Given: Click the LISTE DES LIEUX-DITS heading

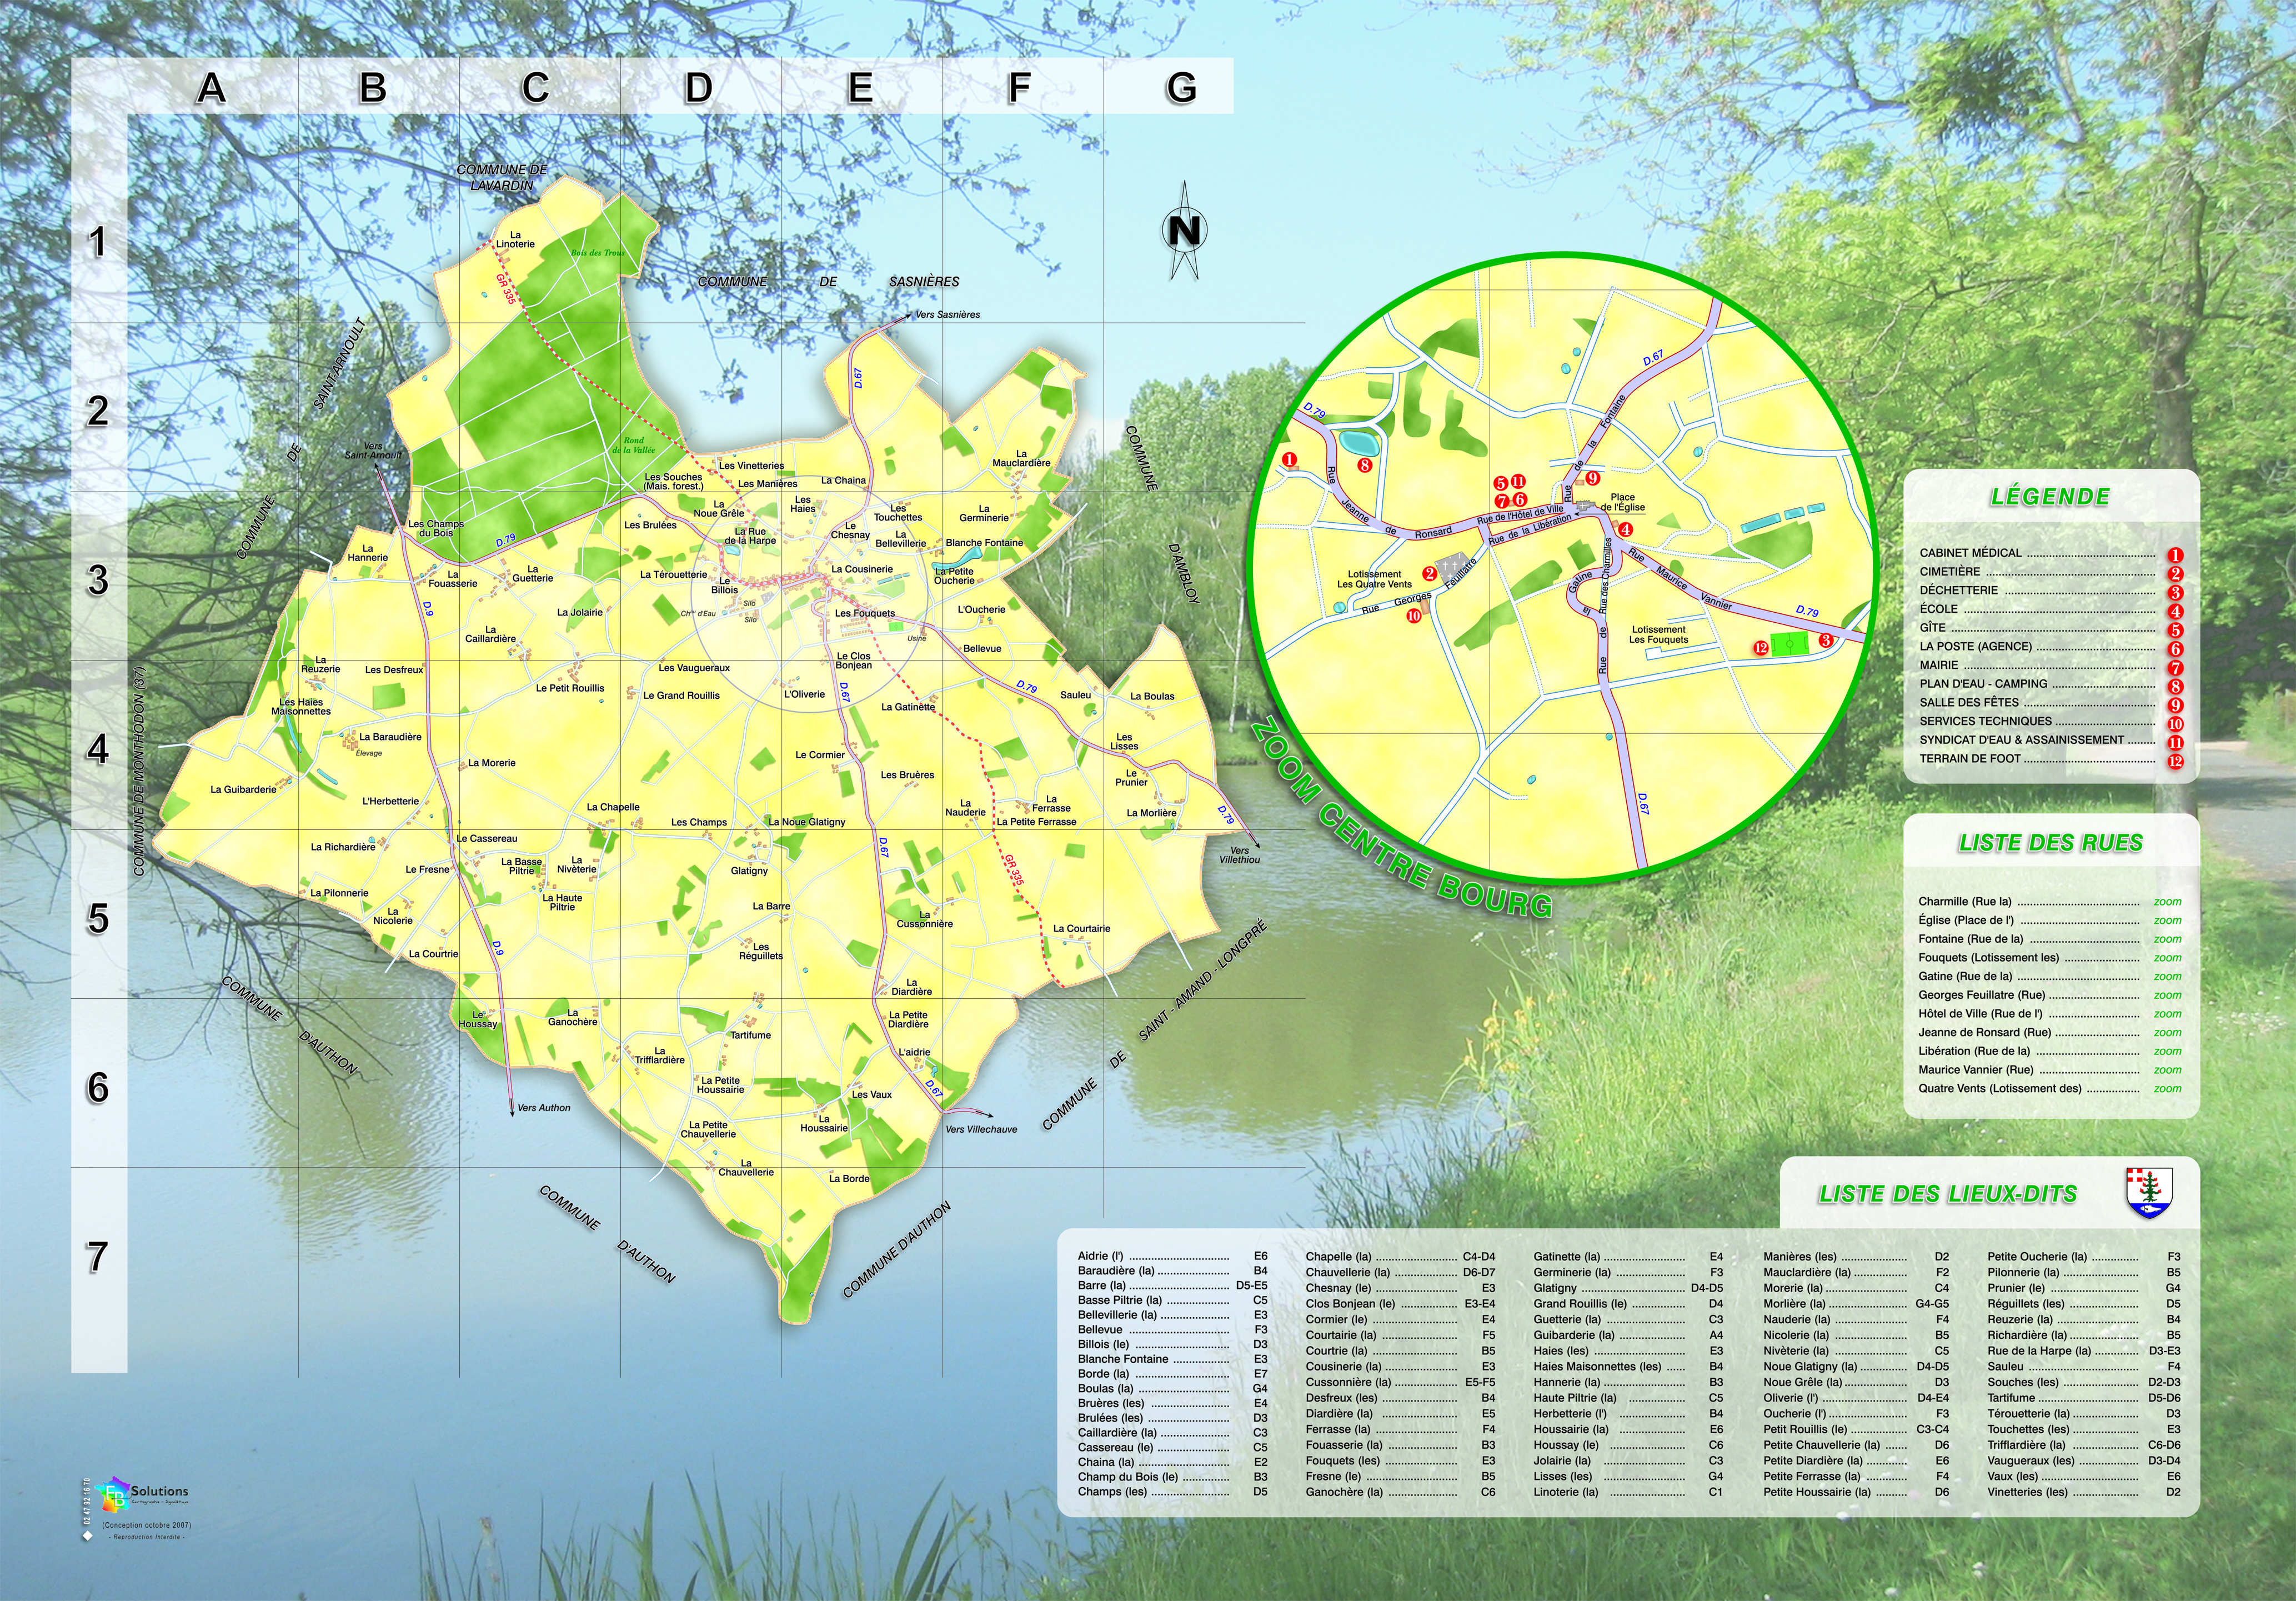Looking at the screenshot, I should pyautogui.click(x=1947, y=1194).
